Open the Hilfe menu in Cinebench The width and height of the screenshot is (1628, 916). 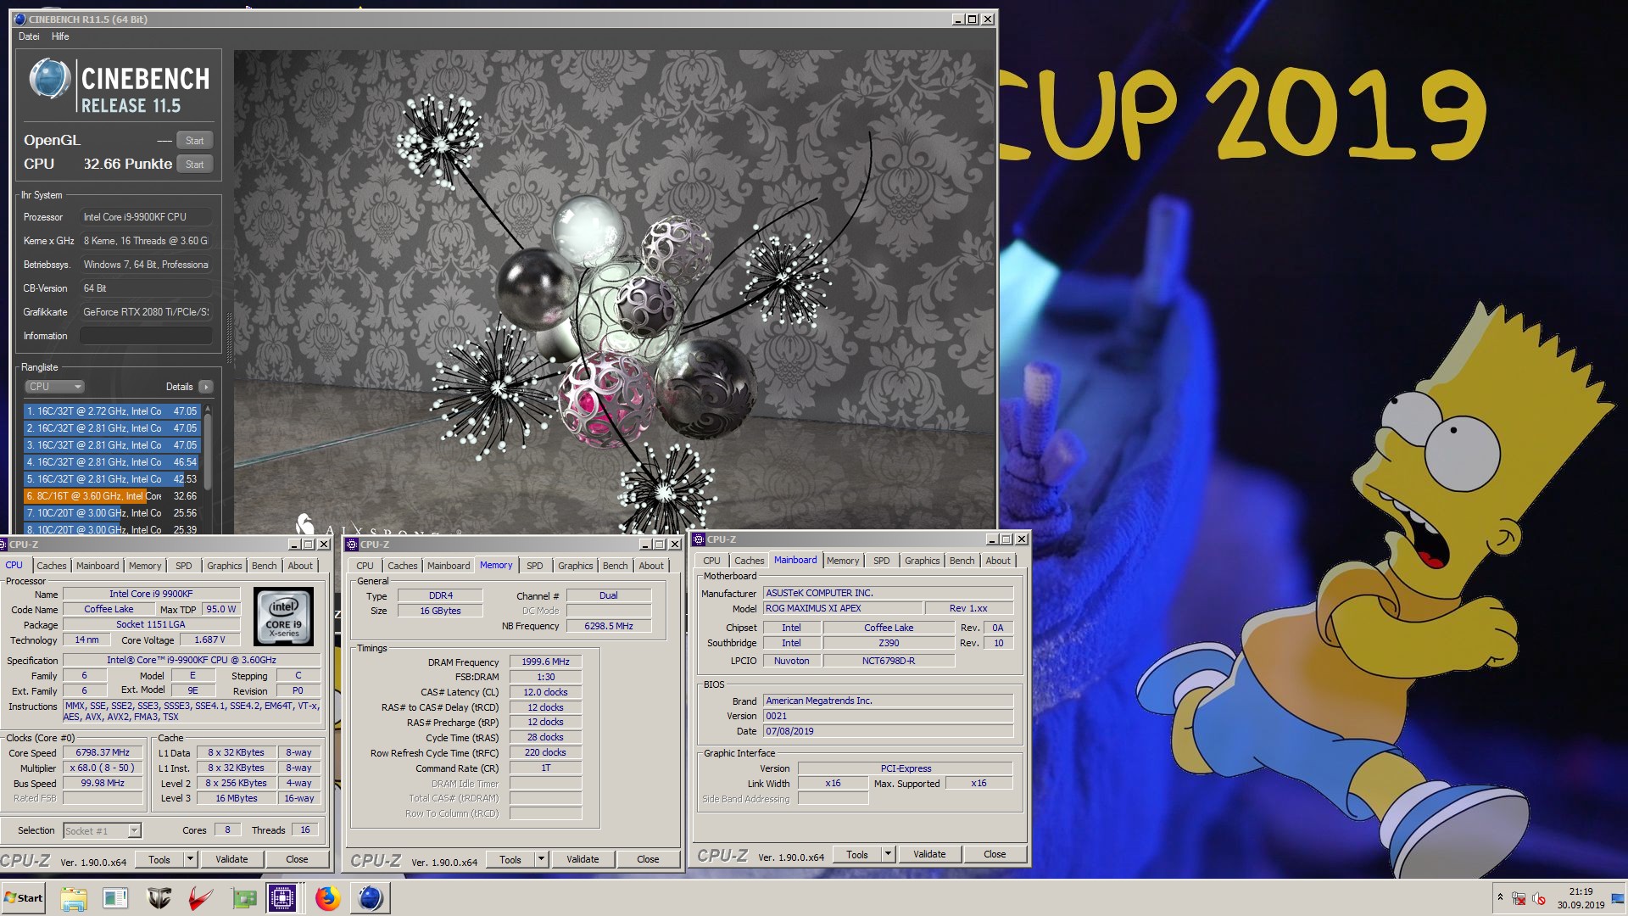point(60,36)
